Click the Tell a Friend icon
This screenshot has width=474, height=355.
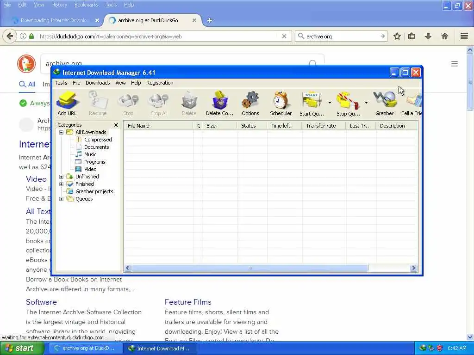tap(412, 104)
